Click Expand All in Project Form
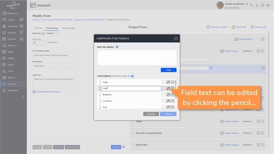The image size is (274, 154). (239, 27)
